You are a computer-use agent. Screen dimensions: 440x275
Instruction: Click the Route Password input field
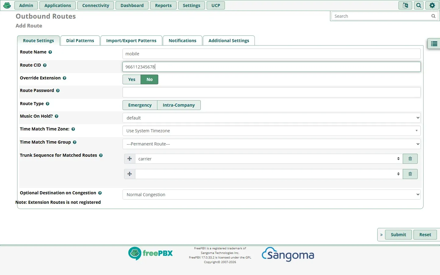pyautogui.click(x=271, y=92)
